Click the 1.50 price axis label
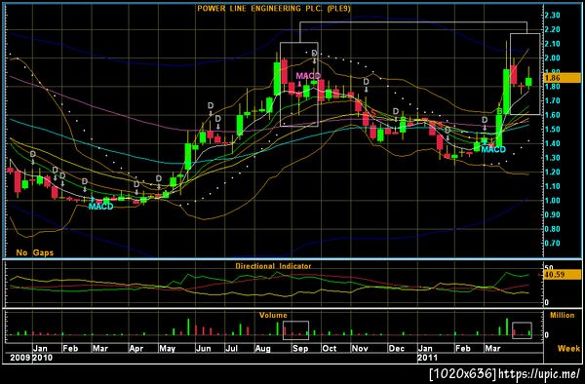The image size is (585, 384). 552,129
